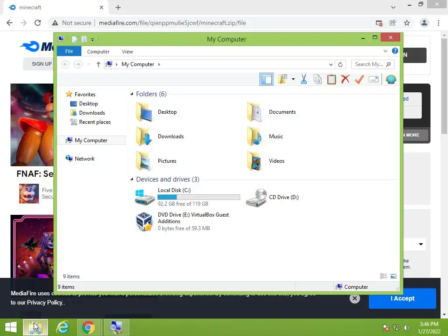
Task: Select the Music folder icon
Action: tap(255, 136)
